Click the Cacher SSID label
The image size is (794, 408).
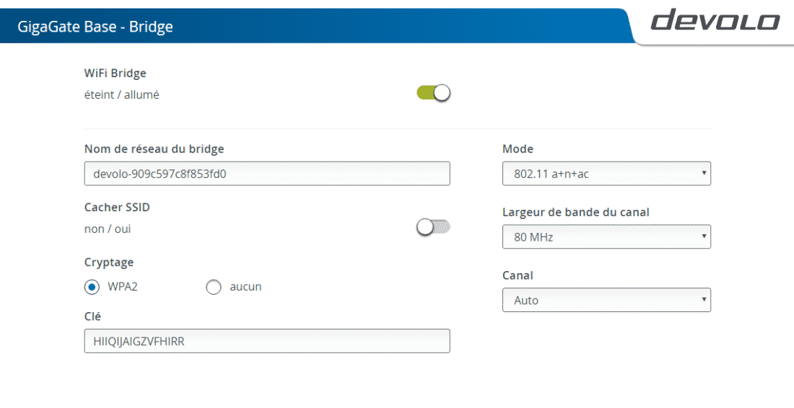117,207
